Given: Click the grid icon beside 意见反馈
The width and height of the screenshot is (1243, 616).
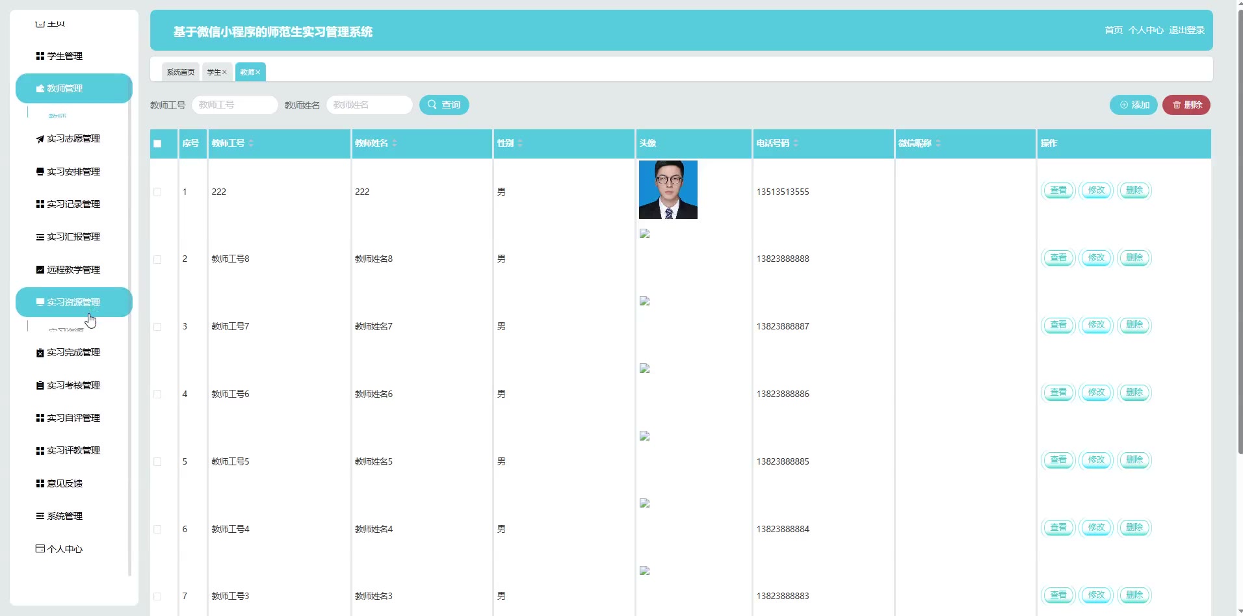Looking at the screenshot, I should pos(40,483).
